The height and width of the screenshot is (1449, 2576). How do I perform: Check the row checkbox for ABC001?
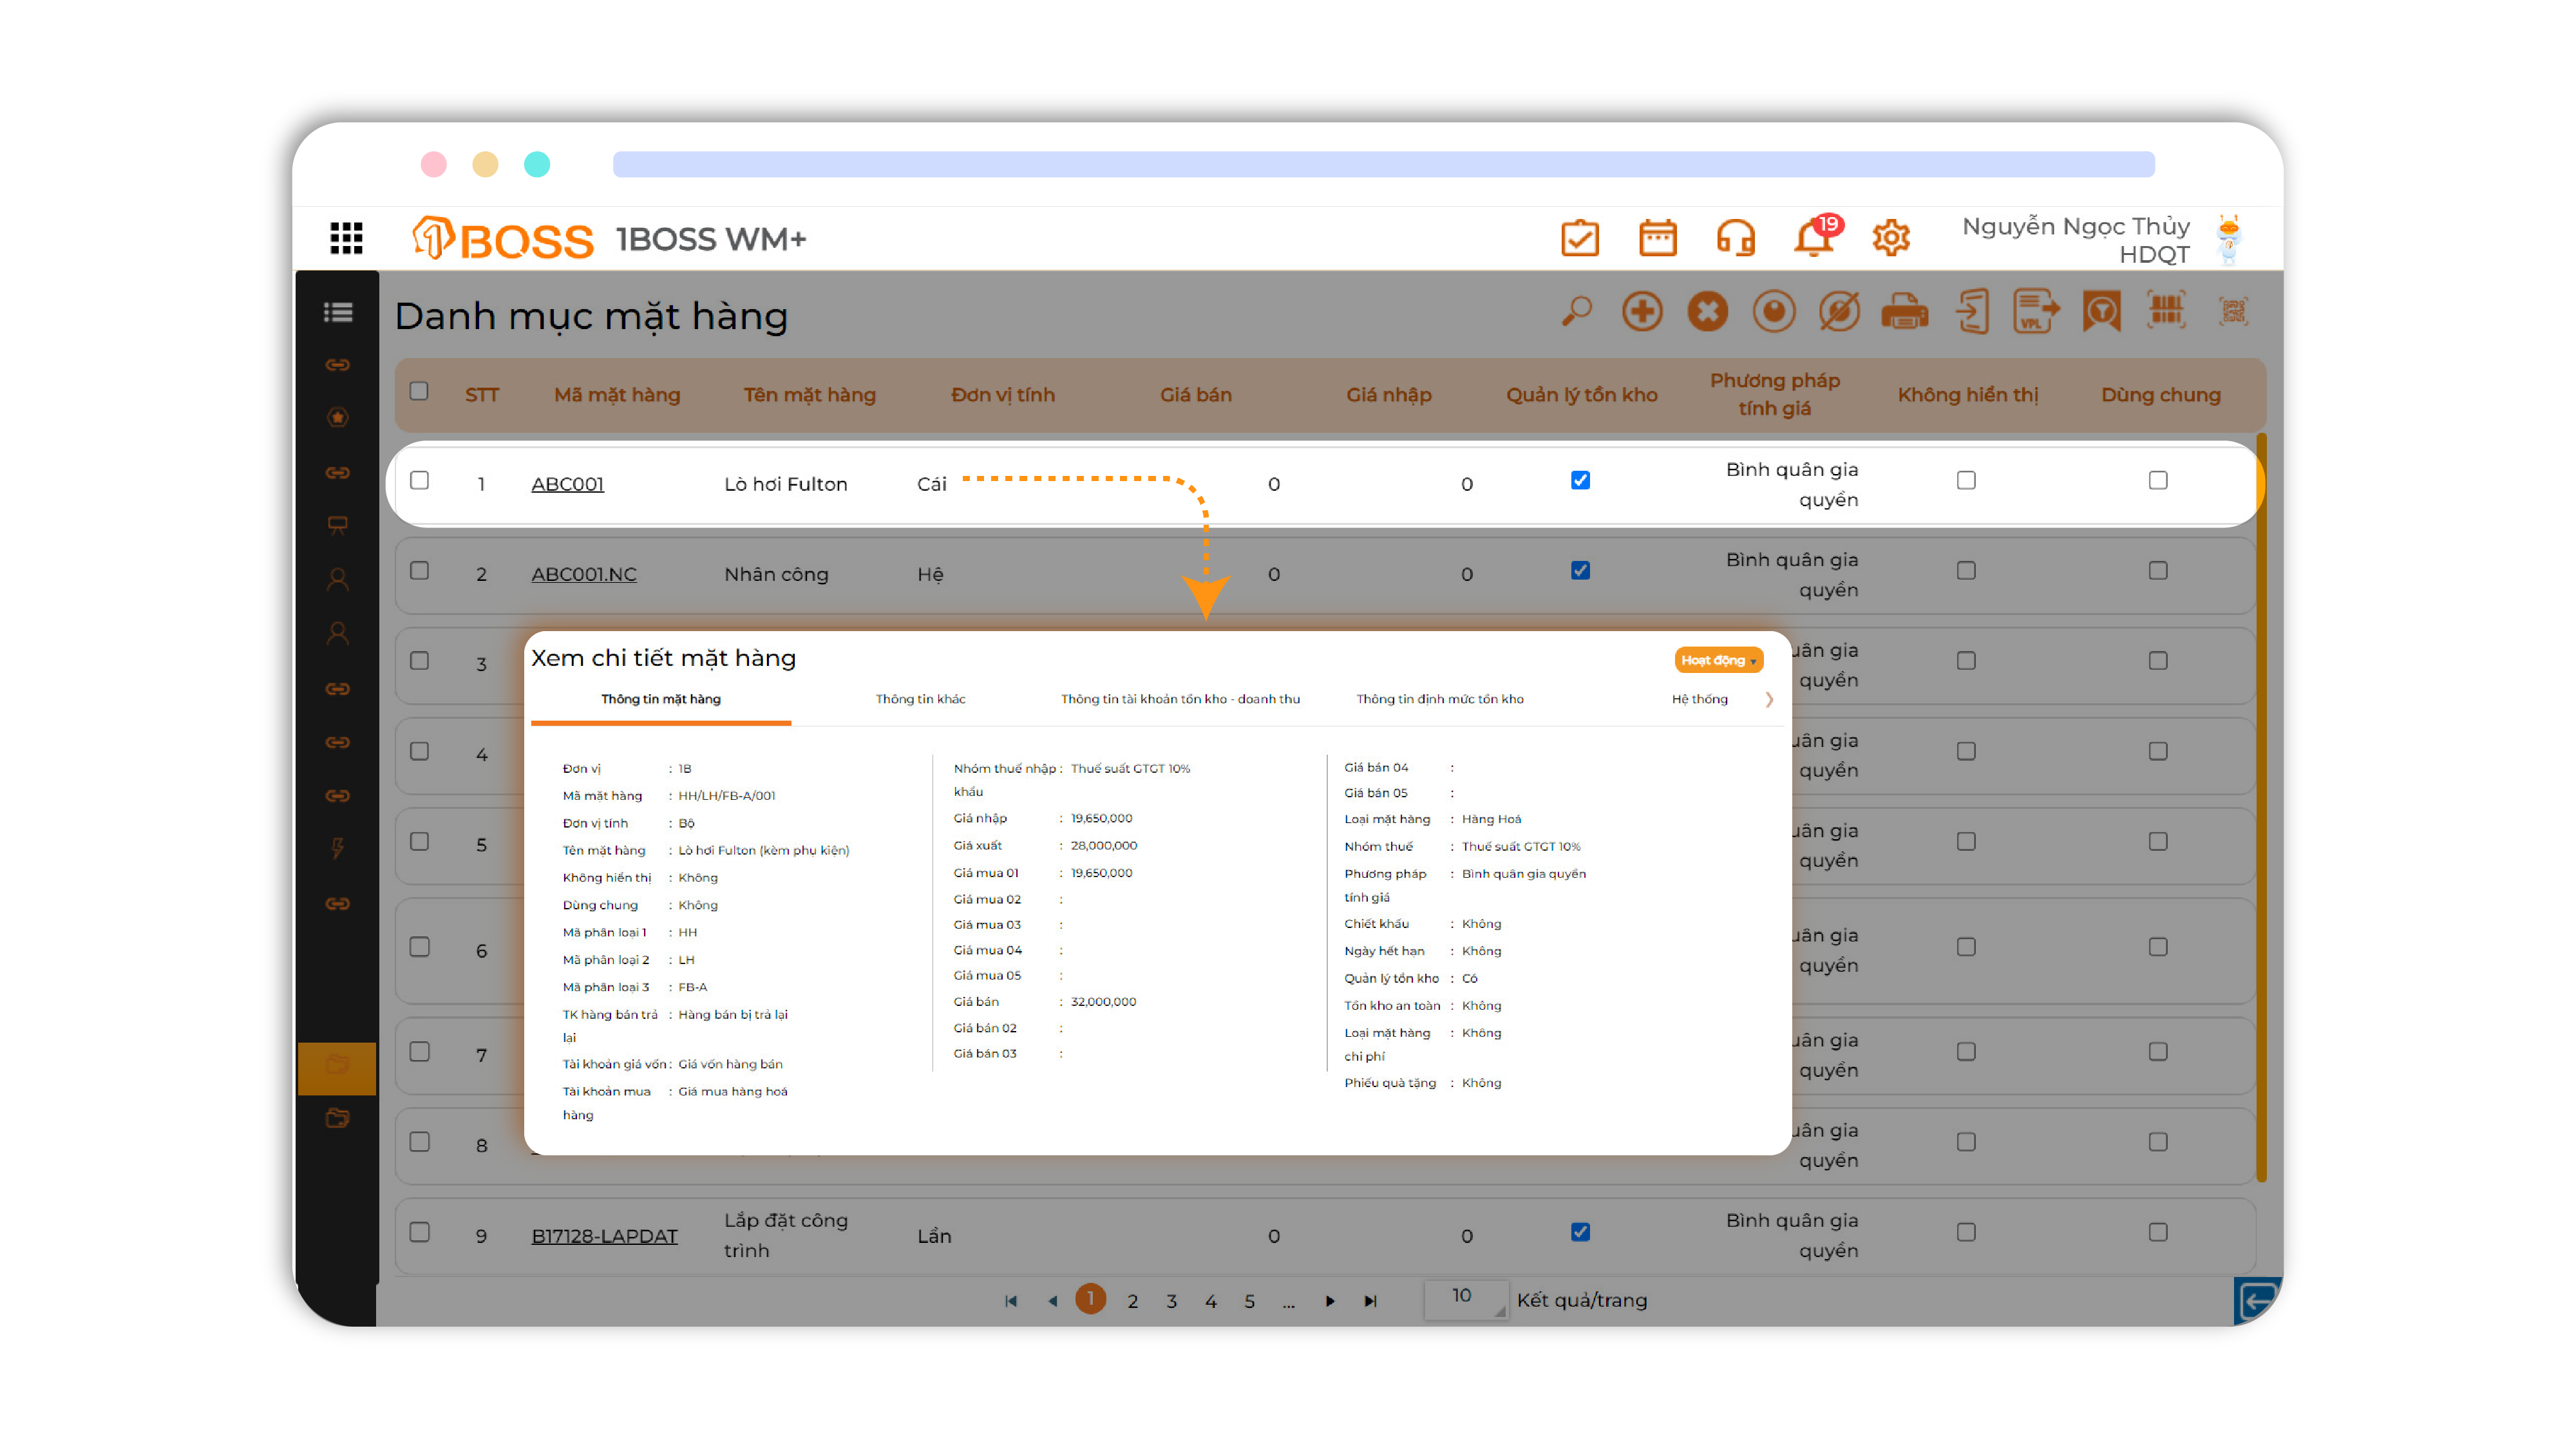[x=420, y=481]
